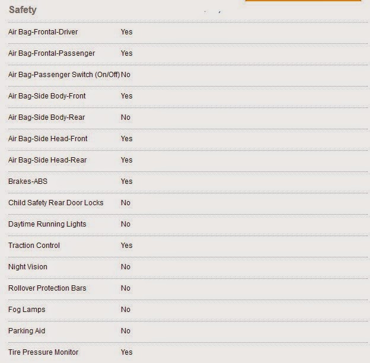Image resolution: width=370 pixels, height=363 pixels.
Task: Select the Air Bag-Side Head-Front label
Action: (47, 139)
